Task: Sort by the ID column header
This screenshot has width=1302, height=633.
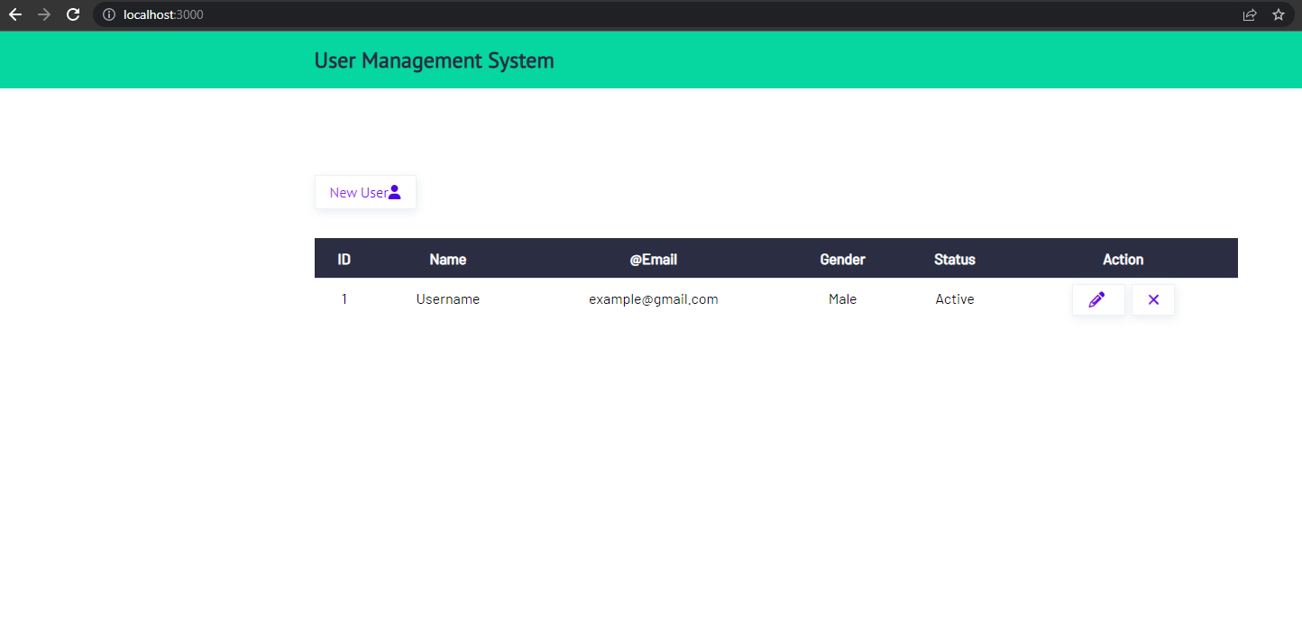Action: (x=344, y=259)
